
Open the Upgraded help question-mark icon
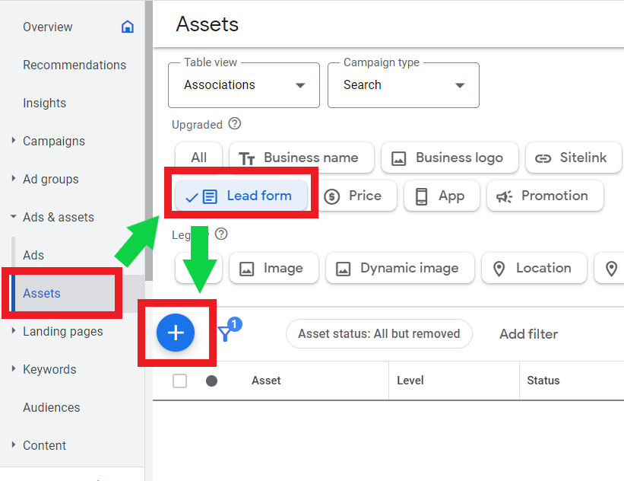[x=233, y=124]
